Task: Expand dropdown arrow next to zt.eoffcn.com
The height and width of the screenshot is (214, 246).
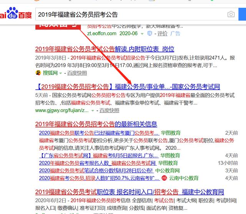Action: 142,34
